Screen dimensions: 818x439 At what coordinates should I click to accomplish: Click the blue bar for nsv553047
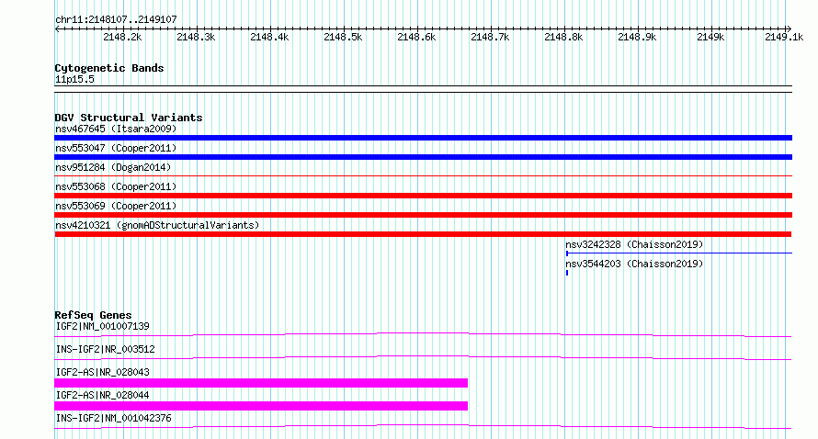(423, 157)
